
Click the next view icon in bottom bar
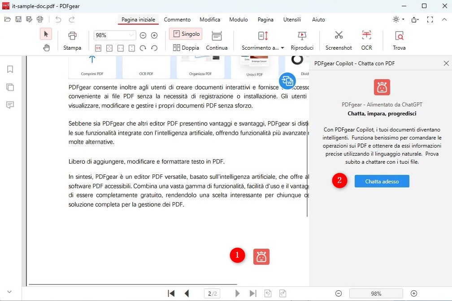[283, 293]
